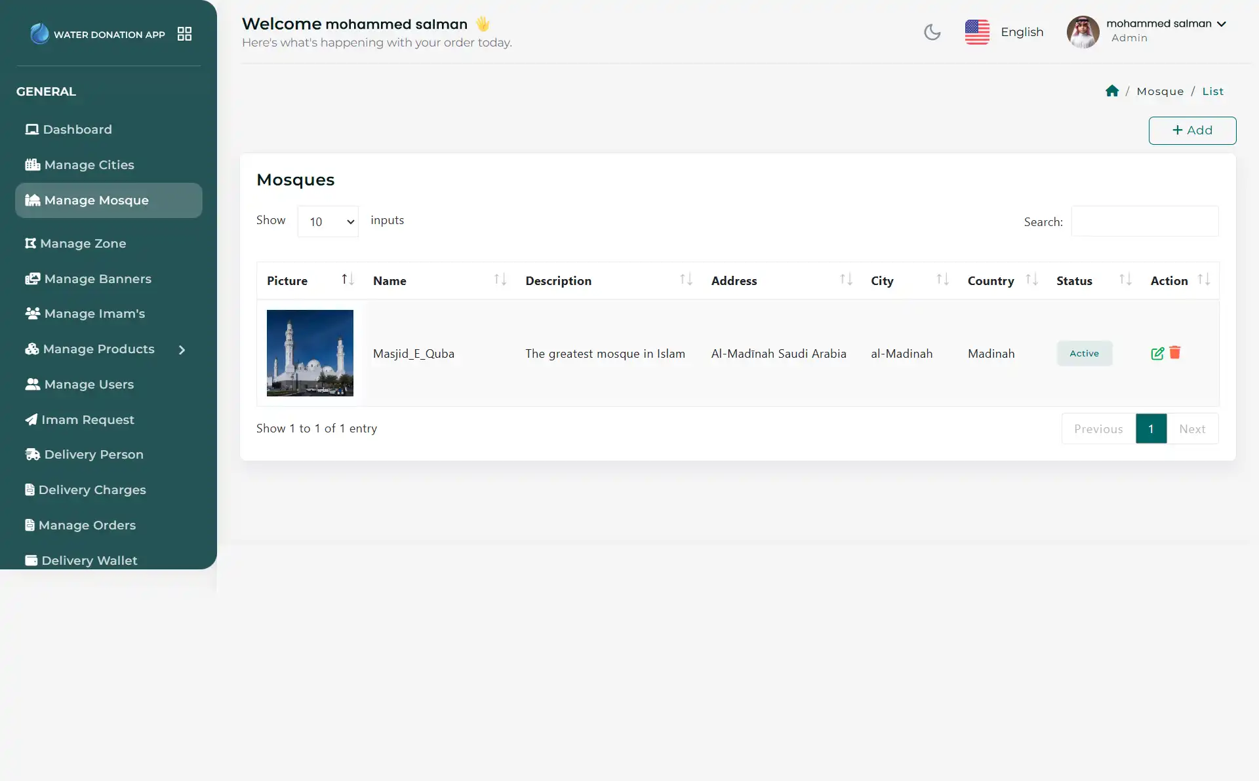Screen dimensions: 1259x781
Task: Open the Dashboard from the sidebar
Action: coord(76,130)
